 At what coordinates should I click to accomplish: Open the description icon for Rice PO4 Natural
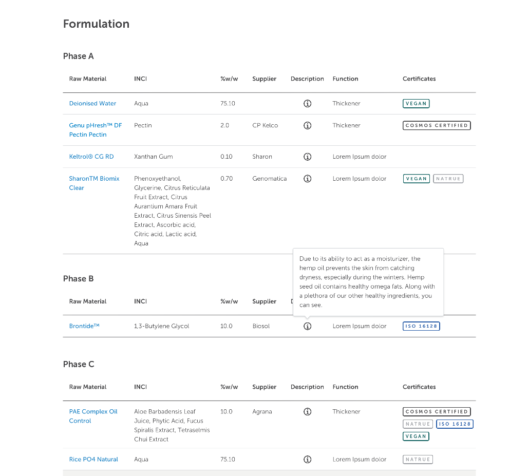307,459
